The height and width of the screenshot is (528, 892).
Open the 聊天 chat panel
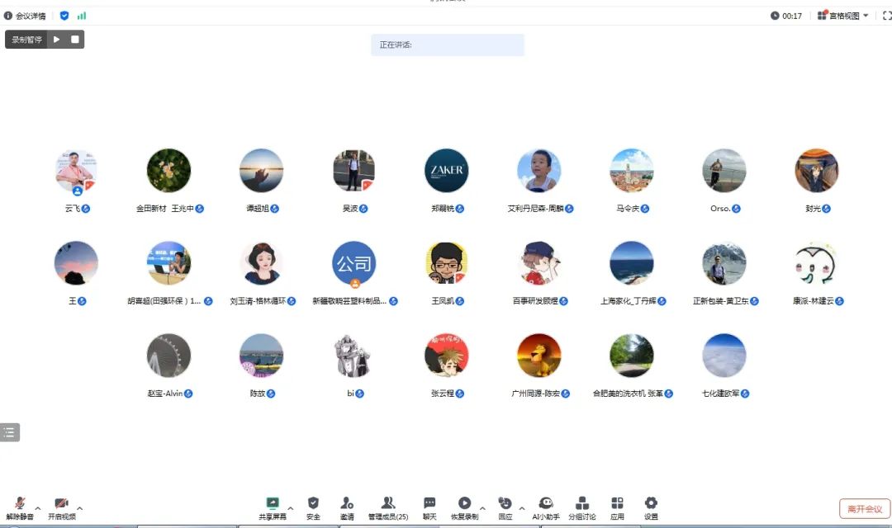coord(429,509)
